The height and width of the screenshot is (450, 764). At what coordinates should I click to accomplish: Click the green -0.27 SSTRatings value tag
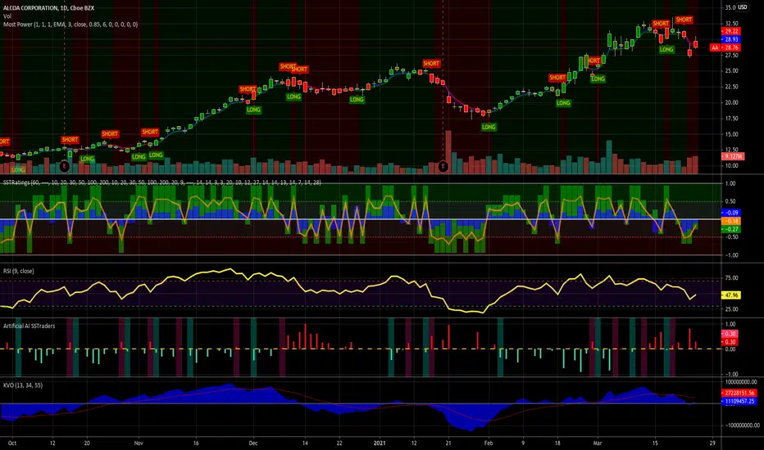click(731, 229)
